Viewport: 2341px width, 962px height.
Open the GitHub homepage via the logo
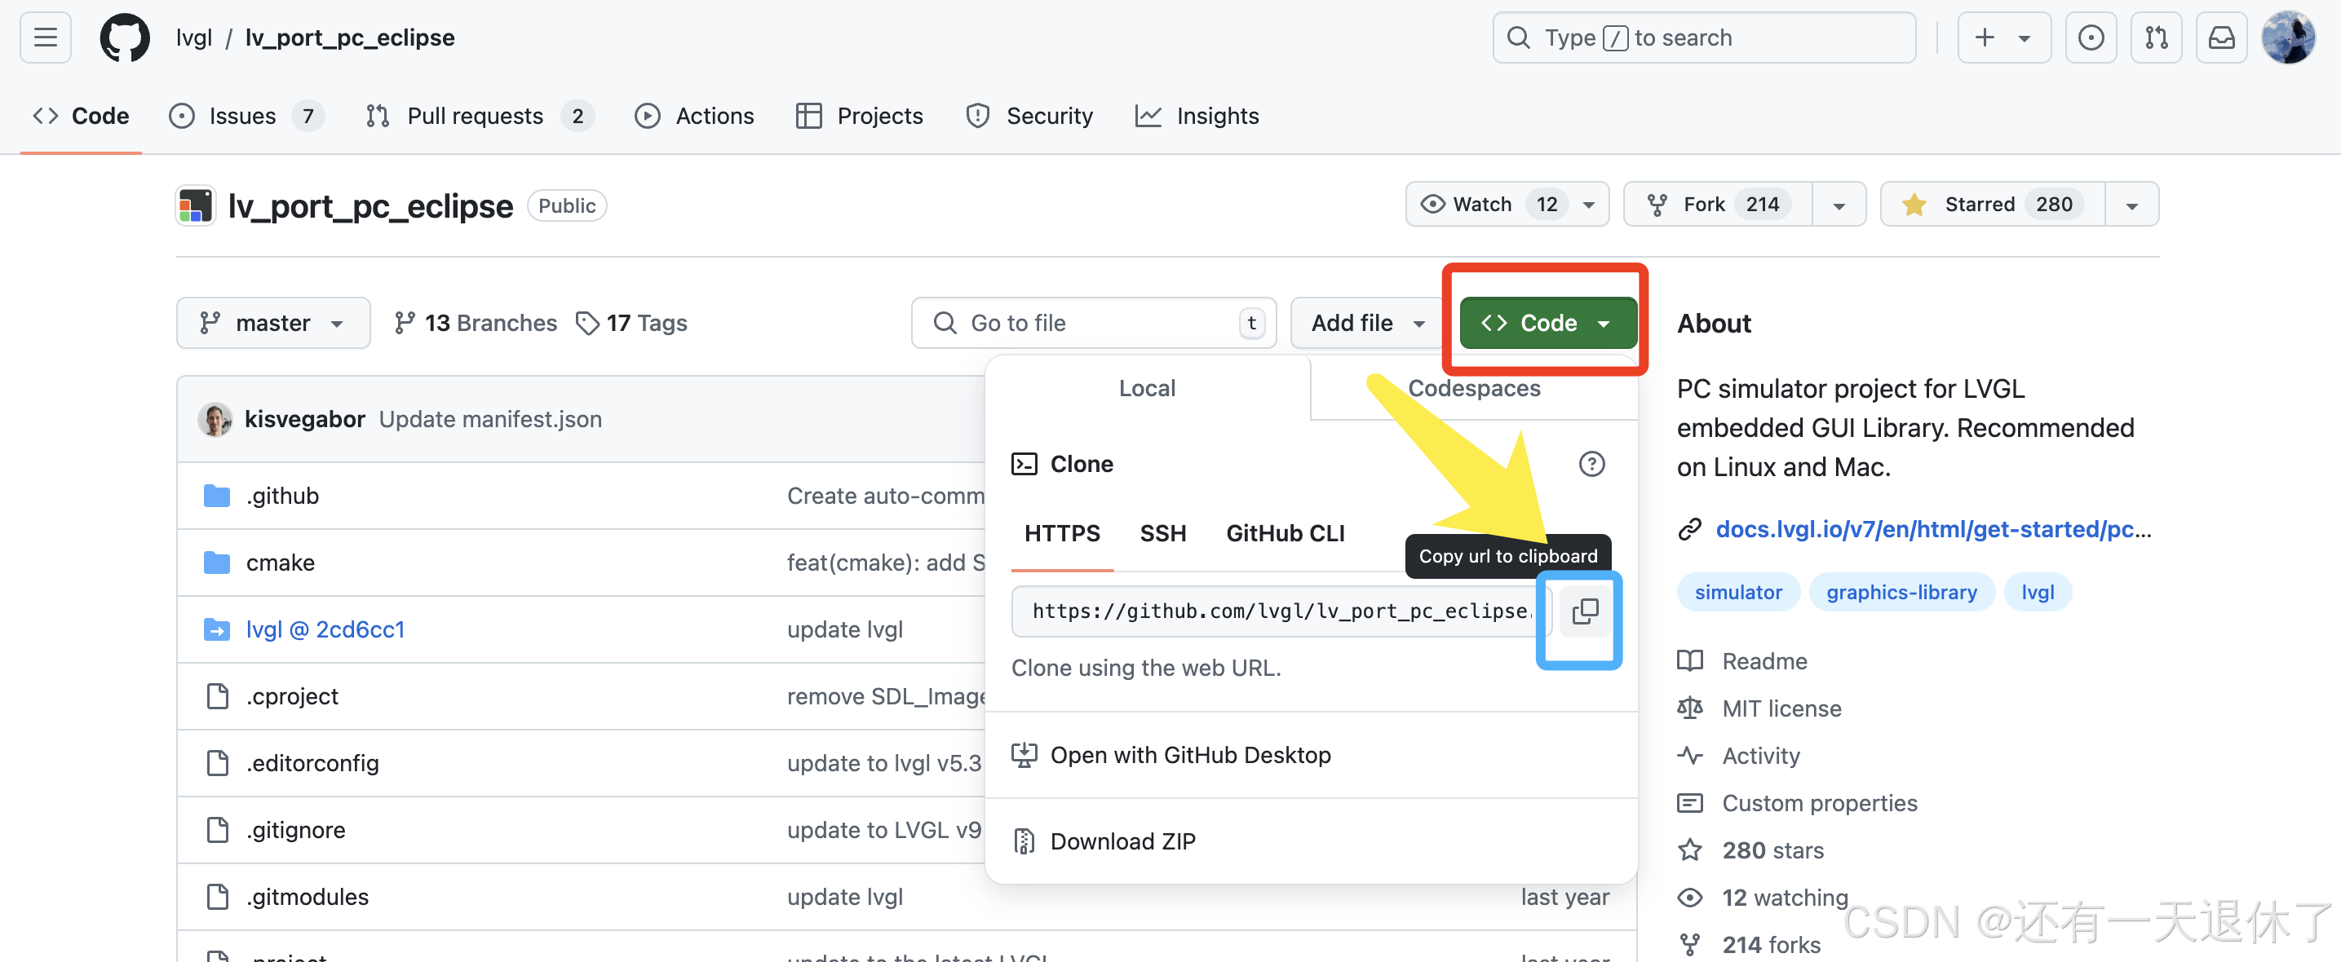click(125, 38)
